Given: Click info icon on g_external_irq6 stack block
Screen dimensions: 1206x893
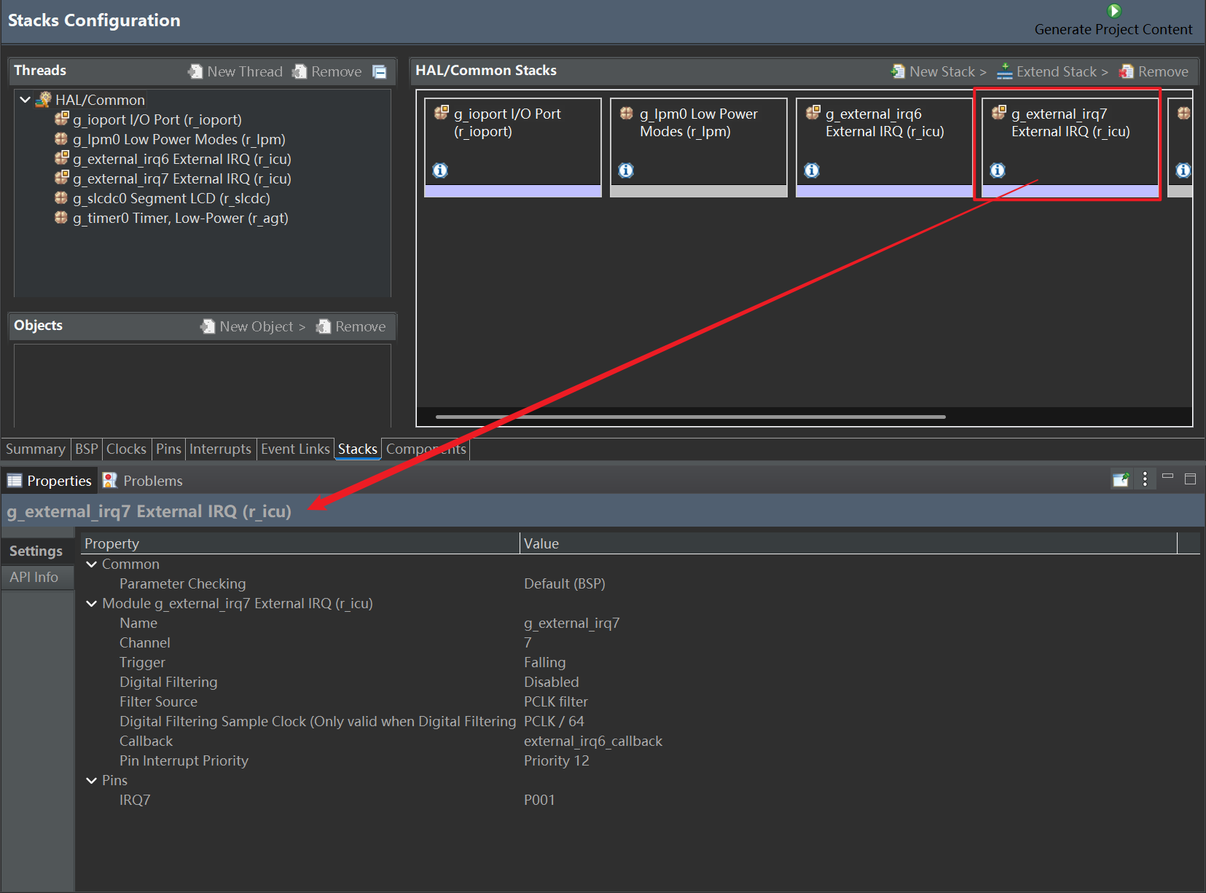Looking at the screenshot, I should 812,170.
